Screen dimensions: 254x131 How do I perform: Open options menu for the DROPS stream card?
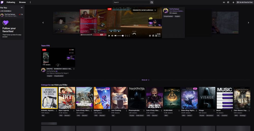(x=74, y=69)
